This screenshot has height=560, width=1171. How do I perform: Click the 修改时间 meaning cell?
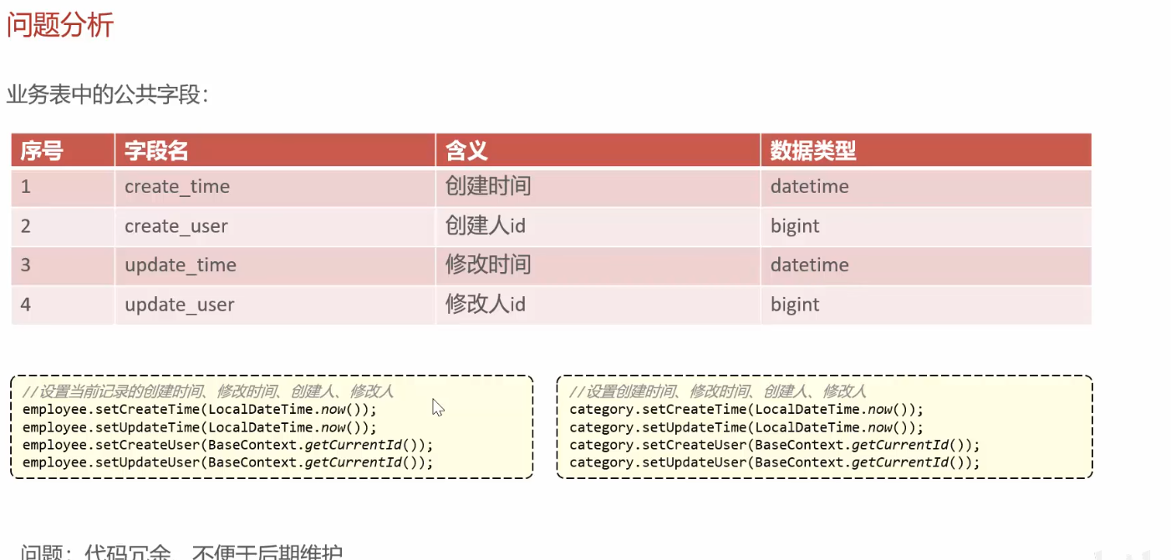point(488,265)
